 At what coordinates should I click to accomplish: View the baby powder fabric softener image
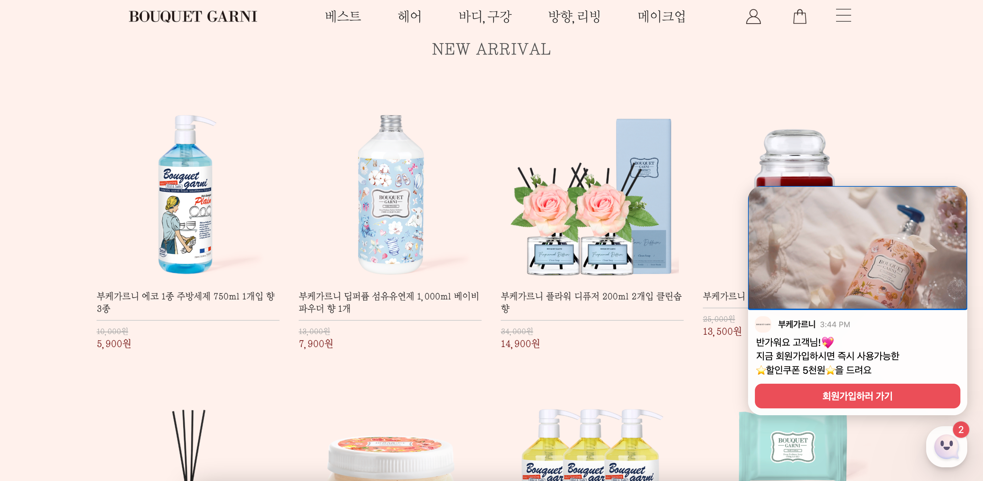pos(391,194)
